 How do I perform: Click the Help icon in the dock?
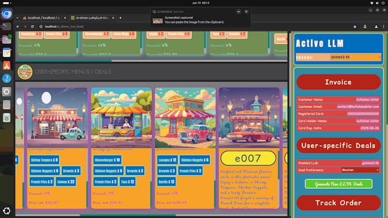(7, 78)
